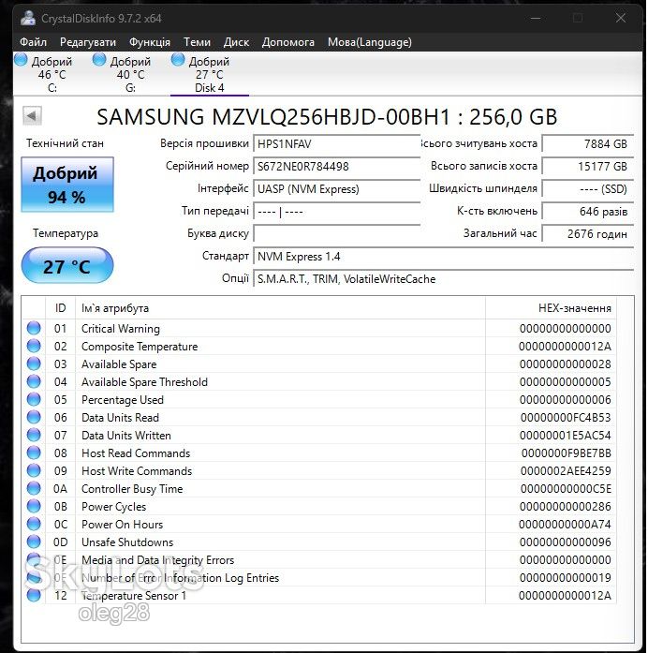Click status orb for Controller Busy Time row

[x=34, y=488]
